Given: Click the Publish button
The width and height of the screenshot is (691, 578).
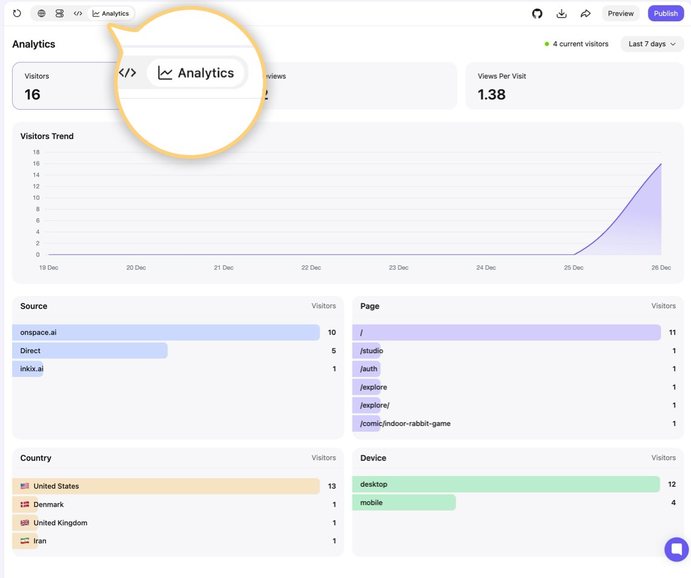Looking at the screenshot, I should [x=666, y=13].
